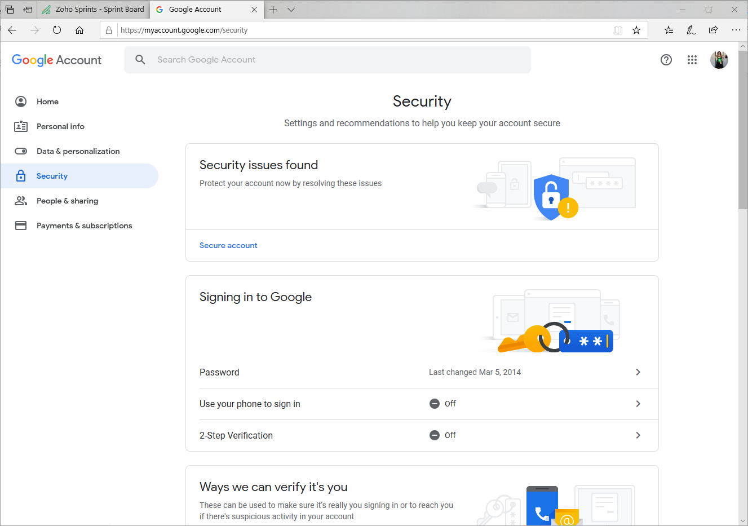Click the magnifier icon in search bar
This screenshot has height=526, width=748.
point(140,59)
